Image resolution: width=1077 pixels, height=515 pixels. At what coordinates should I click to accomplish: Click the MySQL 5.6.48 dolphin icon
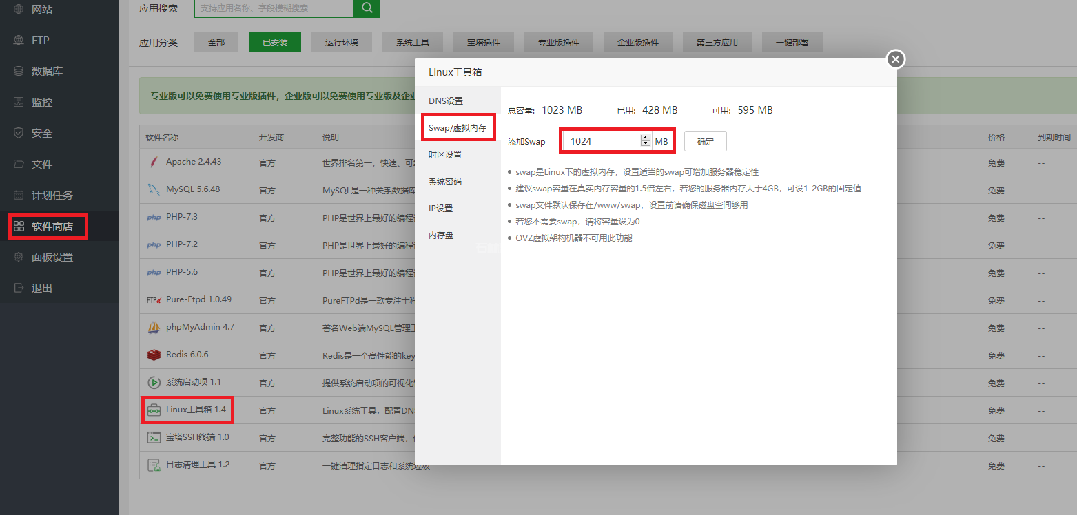click(153, 190)
